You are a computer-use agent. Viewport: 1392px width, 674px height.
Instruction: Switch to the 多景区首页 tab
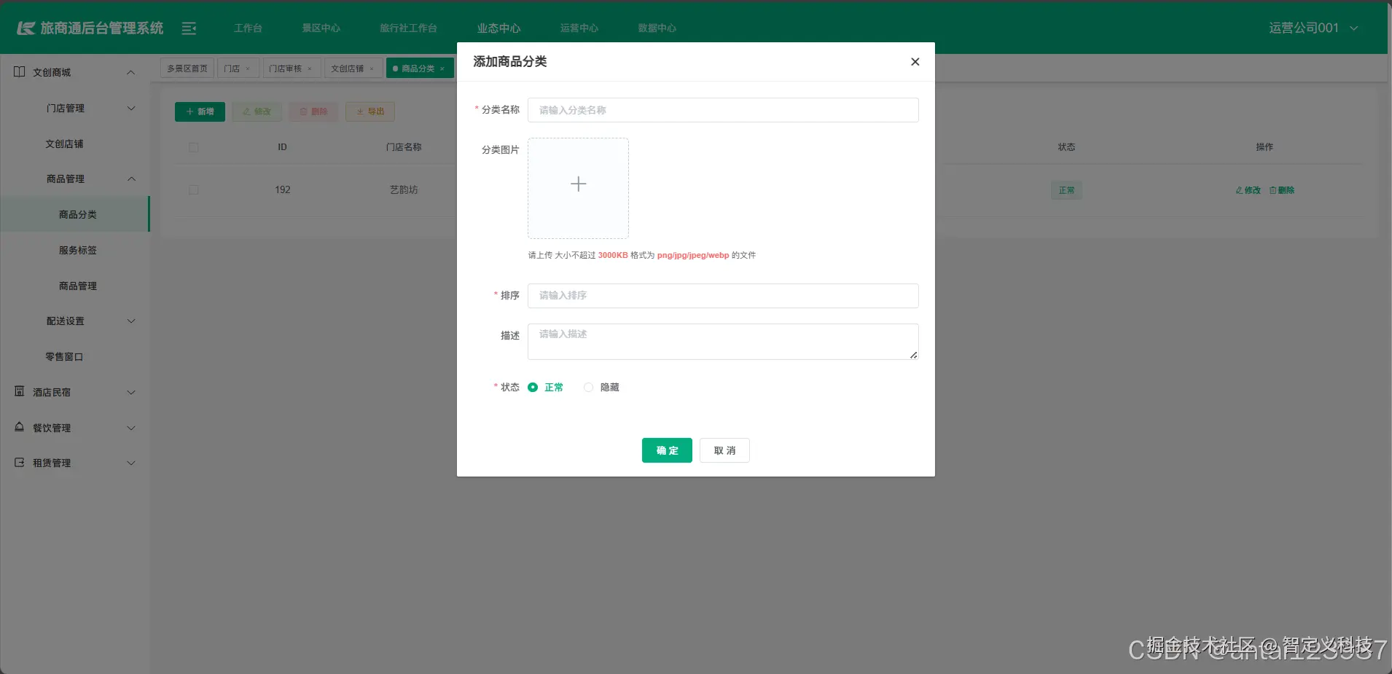187,68
